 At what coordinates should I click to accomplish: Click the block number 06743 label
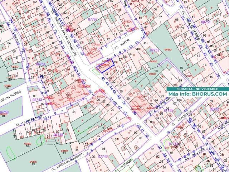point(37,100)
